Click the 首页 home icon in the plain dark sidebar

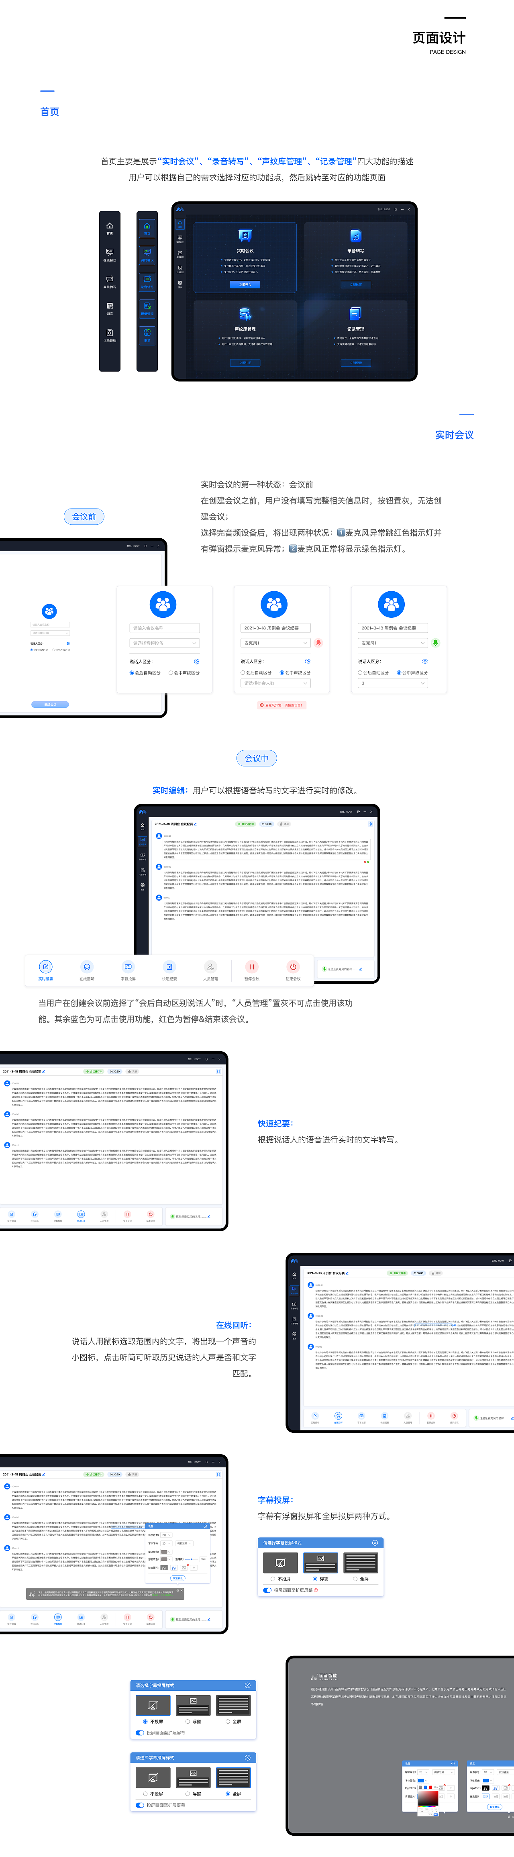click(x=110, y=226)
